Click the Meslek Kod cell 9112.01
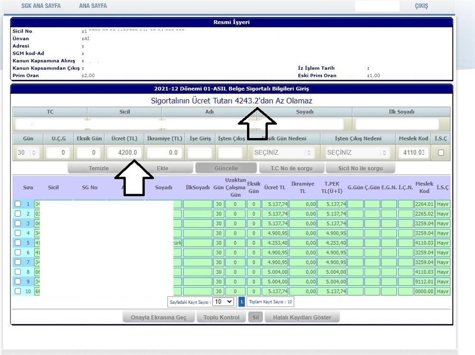 click(424, 281)
